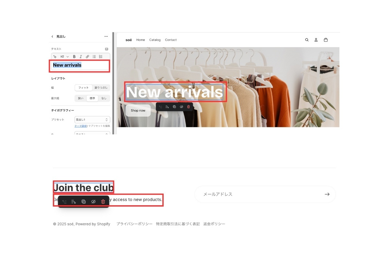The height and width of the screenshot is (259, 389).
Task: Open the Home navigation item
Action: (x=140, y=40)
